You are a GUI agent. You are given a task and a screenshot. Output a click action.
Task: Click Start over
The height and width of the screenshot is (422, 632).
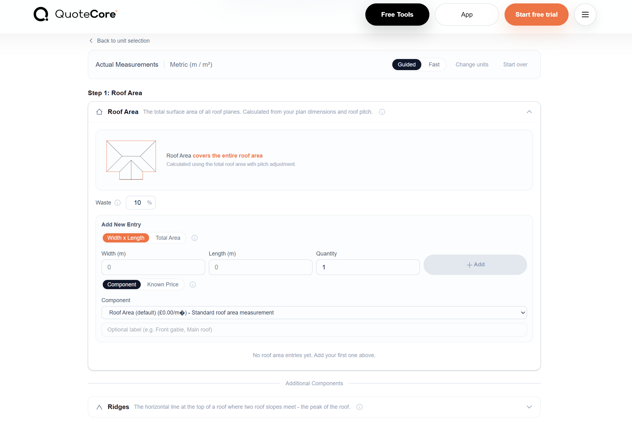(515, 65)
